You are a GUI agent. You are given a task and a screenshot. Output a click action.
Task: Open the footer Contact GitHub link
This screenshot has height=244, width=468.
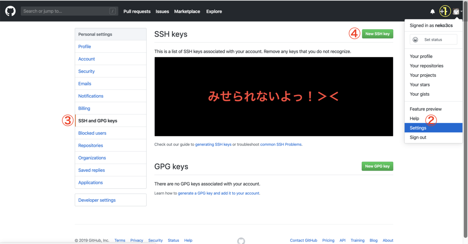pyautogui.click(x=303, y=240)
